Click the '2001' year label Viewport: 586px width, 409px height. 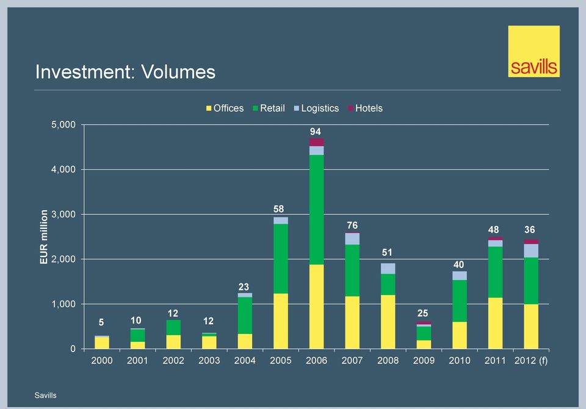[x=137, y=360]
